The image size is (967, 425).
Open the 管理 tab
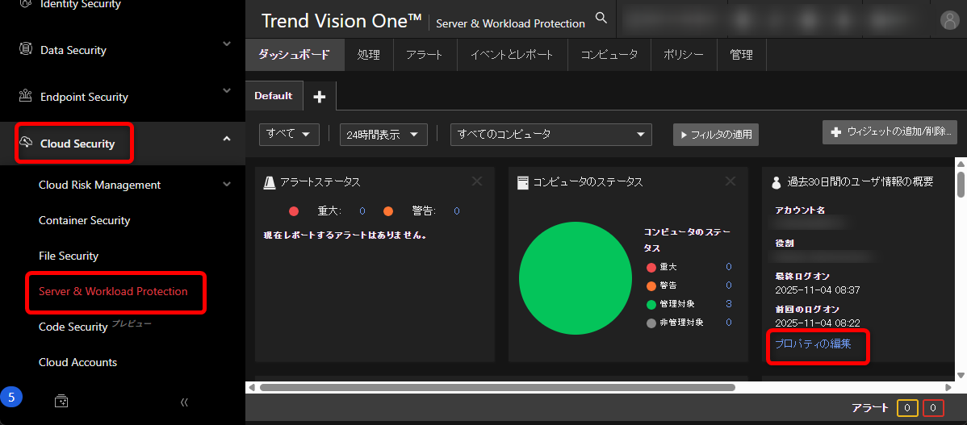click(x=741, y=54)
